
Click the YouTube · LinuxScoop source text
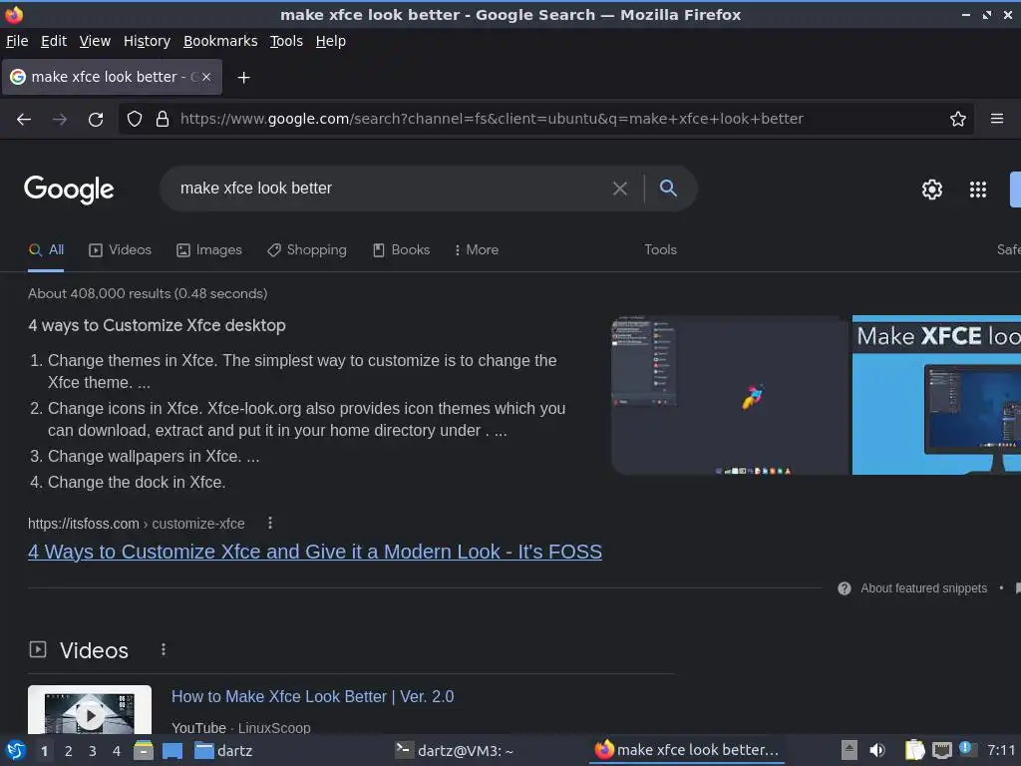coord(241,727)
